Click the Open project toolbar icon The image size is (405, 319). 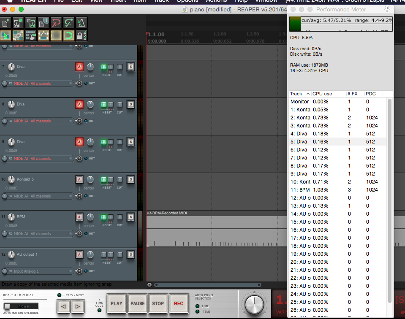(18, 23)
